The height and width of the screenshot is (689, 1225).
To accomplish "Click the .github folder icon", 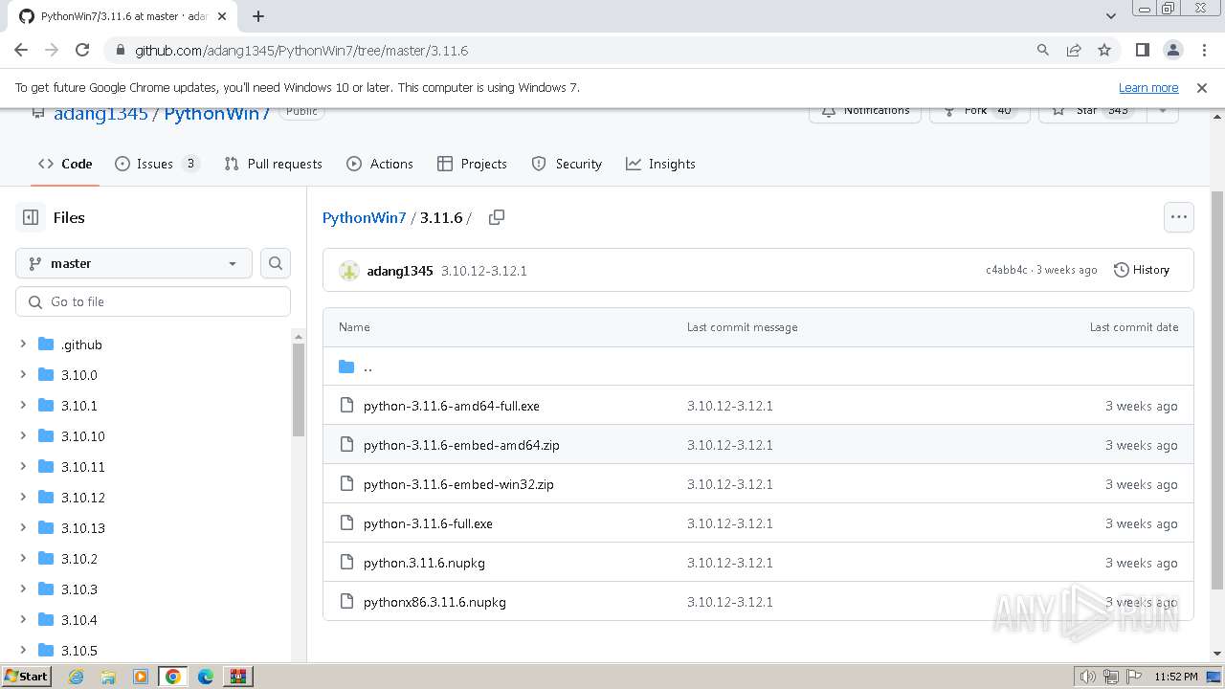I will pos(46,344).
